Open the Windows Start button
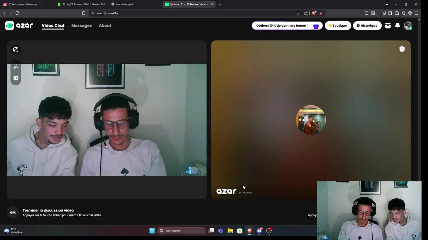The image size is (428, 240). pos(152,231)
